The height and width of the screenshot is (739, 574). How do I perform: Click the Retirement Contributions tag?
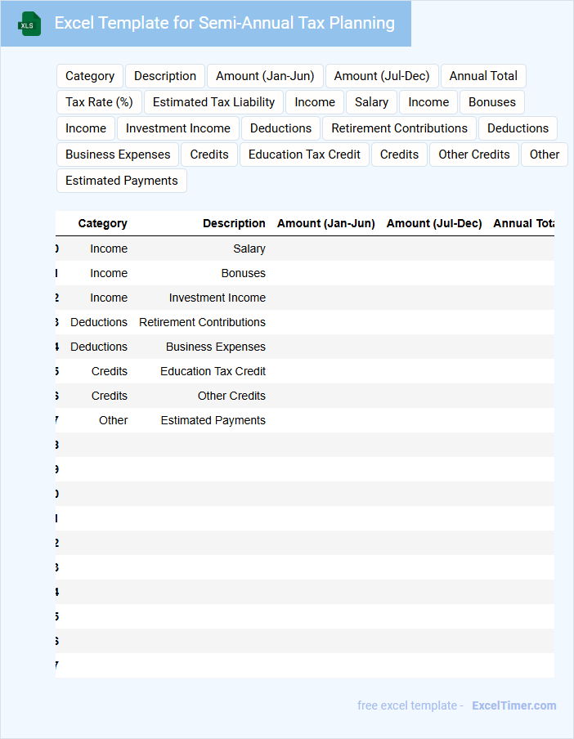pyautogui.click(x=399, y=128)
